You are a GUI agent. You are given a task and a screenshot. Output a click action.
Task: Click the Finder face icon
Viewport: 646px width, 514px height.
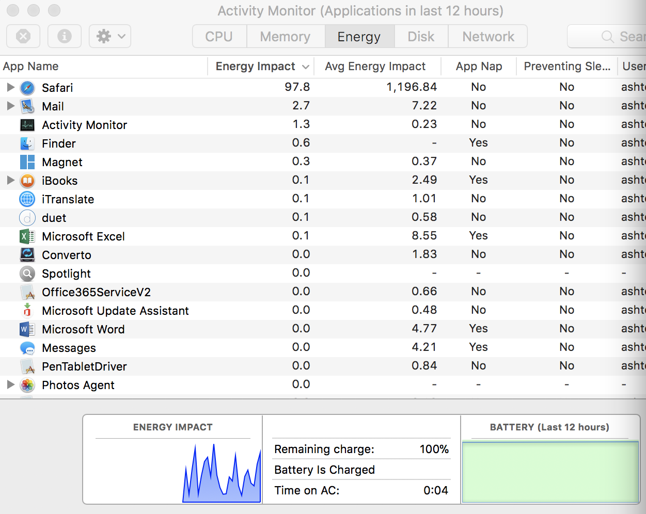tap(27, 143)
